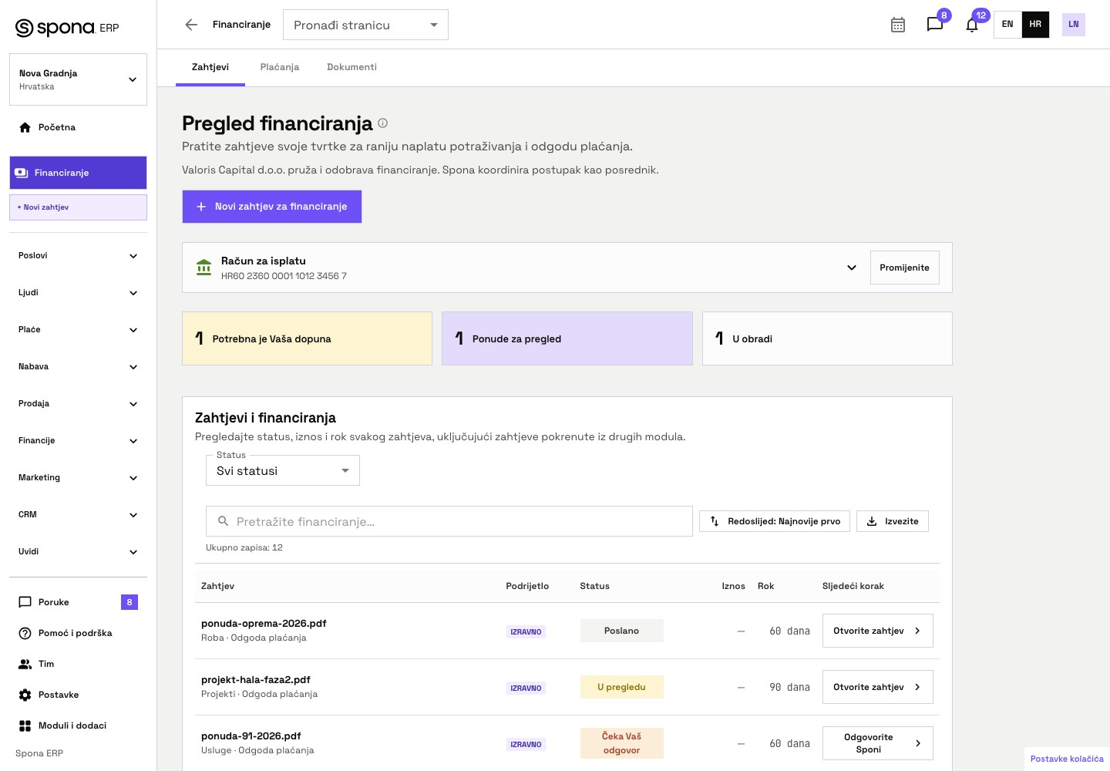Screen dimensions: 1110x771
Task: Click the Početna home icon
Action: 25,127
